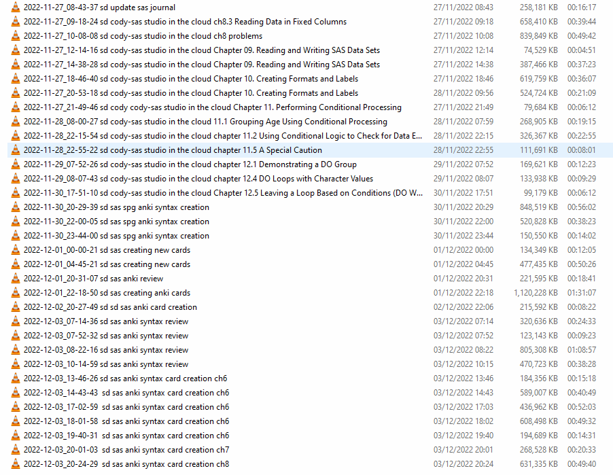
Task: Click duration value 00:56:02
Action: [582, 207]
